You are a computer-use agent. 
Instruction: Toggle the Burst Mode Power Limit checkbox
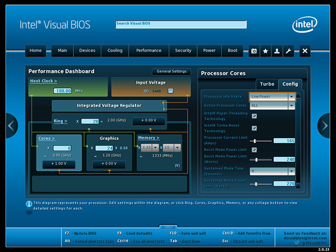point(254,150)
